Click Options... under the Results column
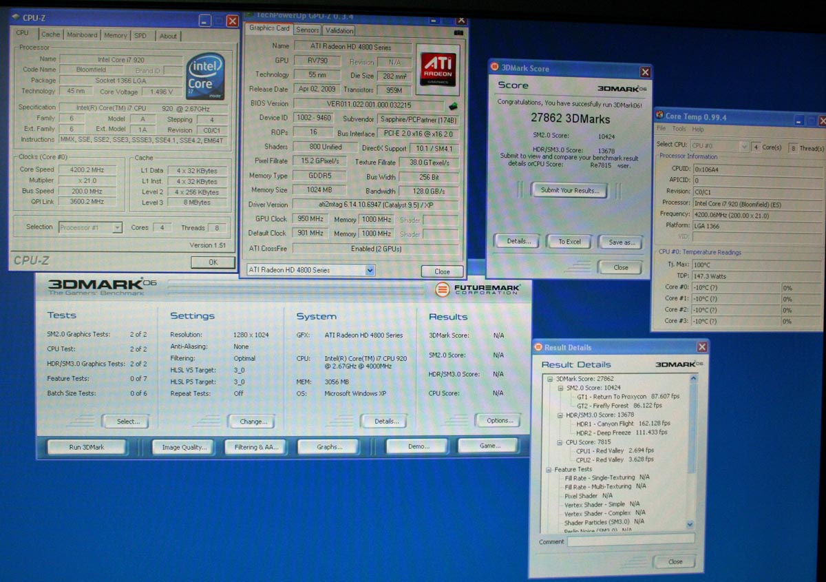 tap(499, 420)
